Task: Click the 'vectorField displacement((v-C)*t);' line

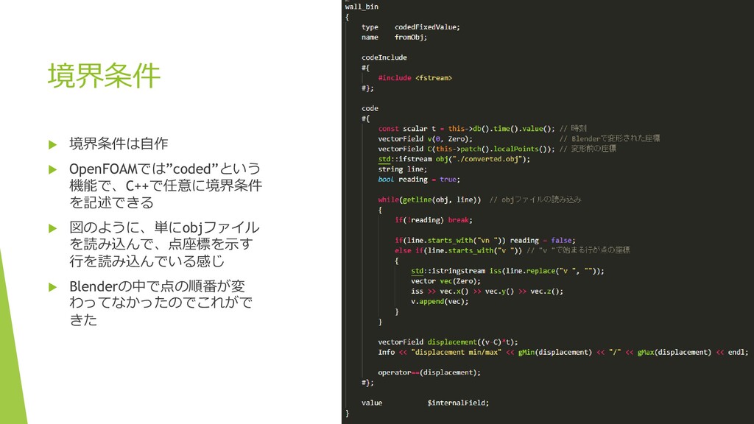Action: click(448, 342)
